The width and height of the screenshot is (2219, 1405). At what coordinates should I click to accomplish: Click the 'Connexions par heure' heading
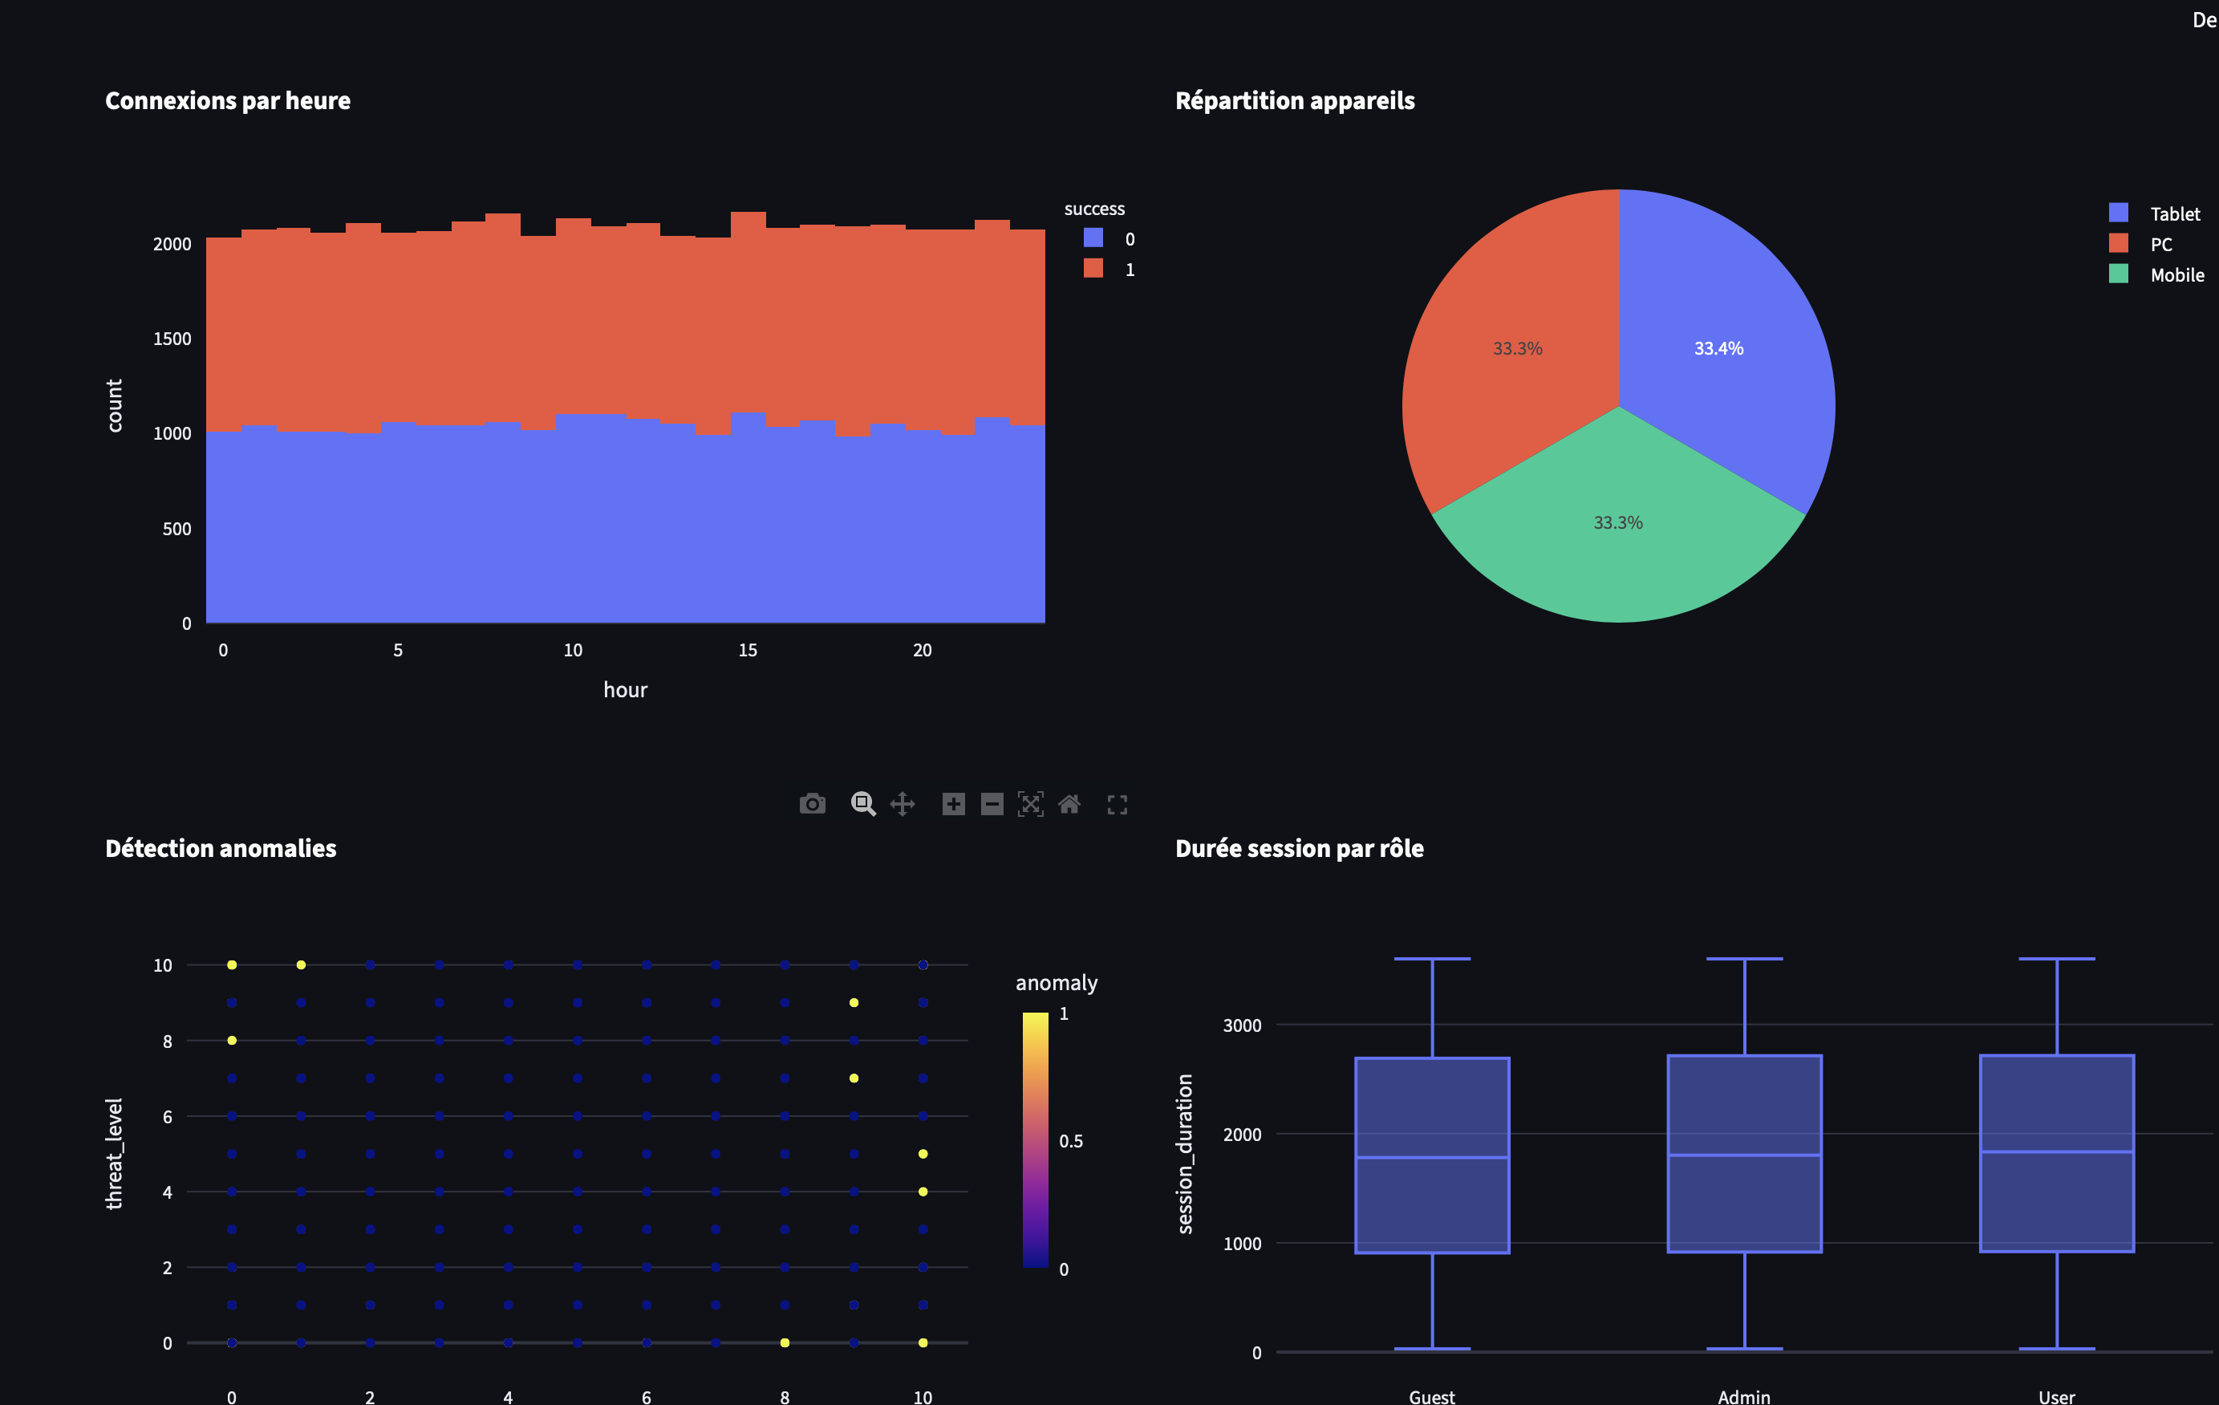(228, 100)
